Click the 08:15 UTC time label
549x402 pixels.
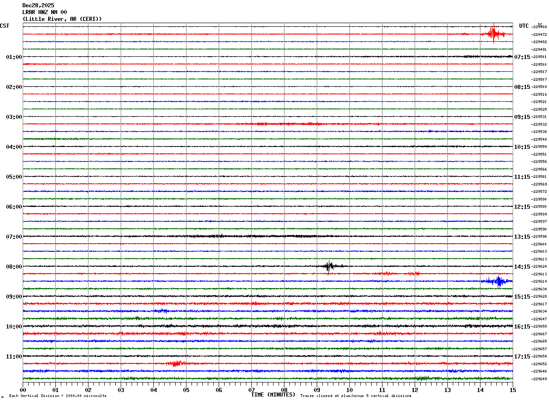(522, 87)
